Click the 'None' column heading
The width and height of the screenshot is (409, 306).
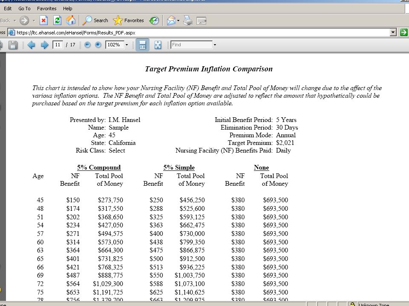pos(261,167)
